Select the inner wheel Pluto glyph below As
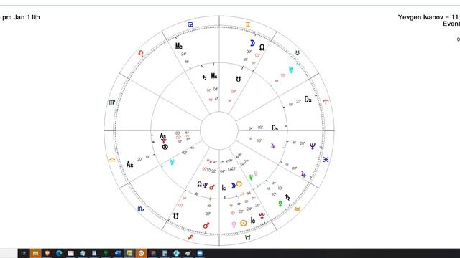Viewport: 460px width, 258px height. coord(164,141)
